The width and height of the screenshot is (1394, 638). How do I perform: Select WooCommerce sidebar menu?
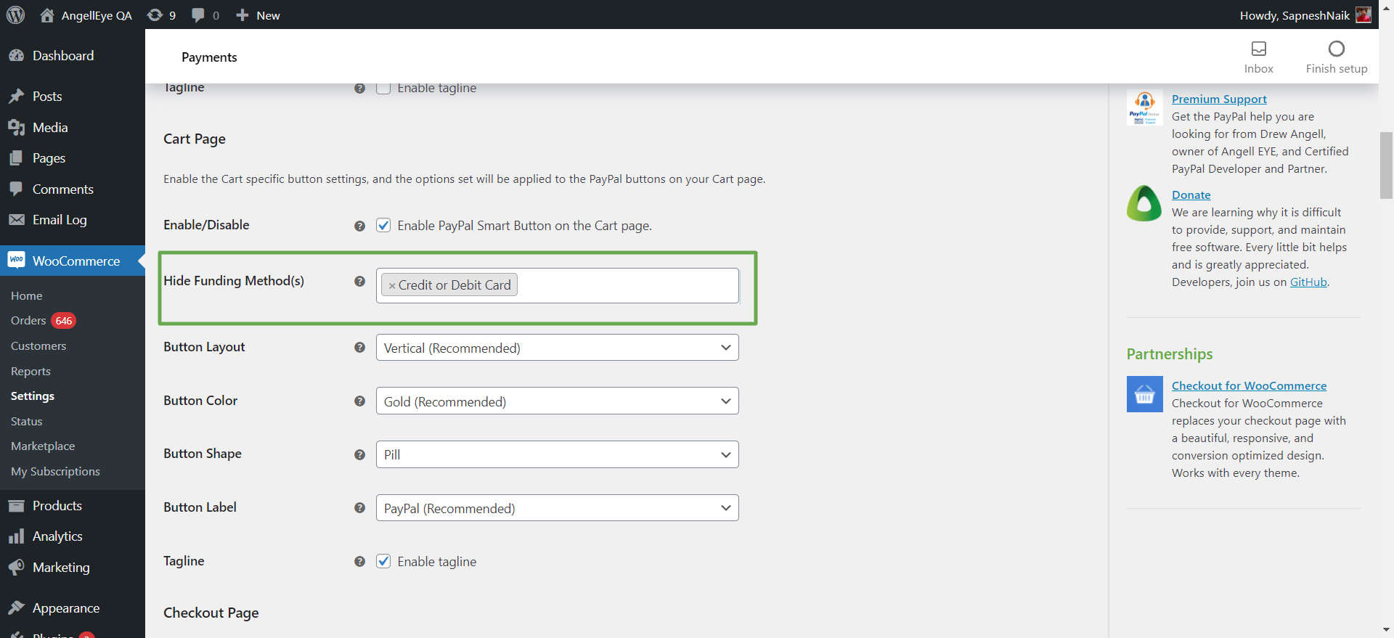click(73, 261)
